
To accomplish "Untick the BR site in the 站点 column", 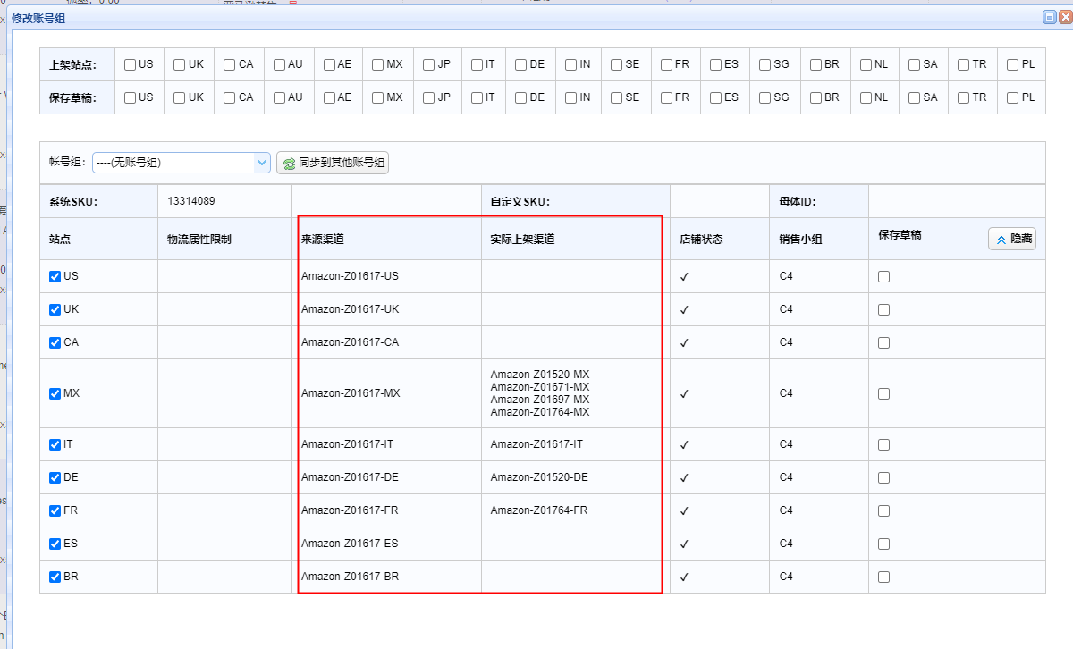I will [55, 577].
